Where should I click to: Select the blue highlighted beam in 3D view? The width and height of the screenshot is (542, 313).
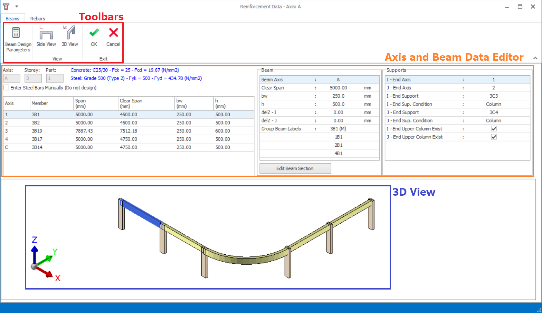tap(142, 214)
